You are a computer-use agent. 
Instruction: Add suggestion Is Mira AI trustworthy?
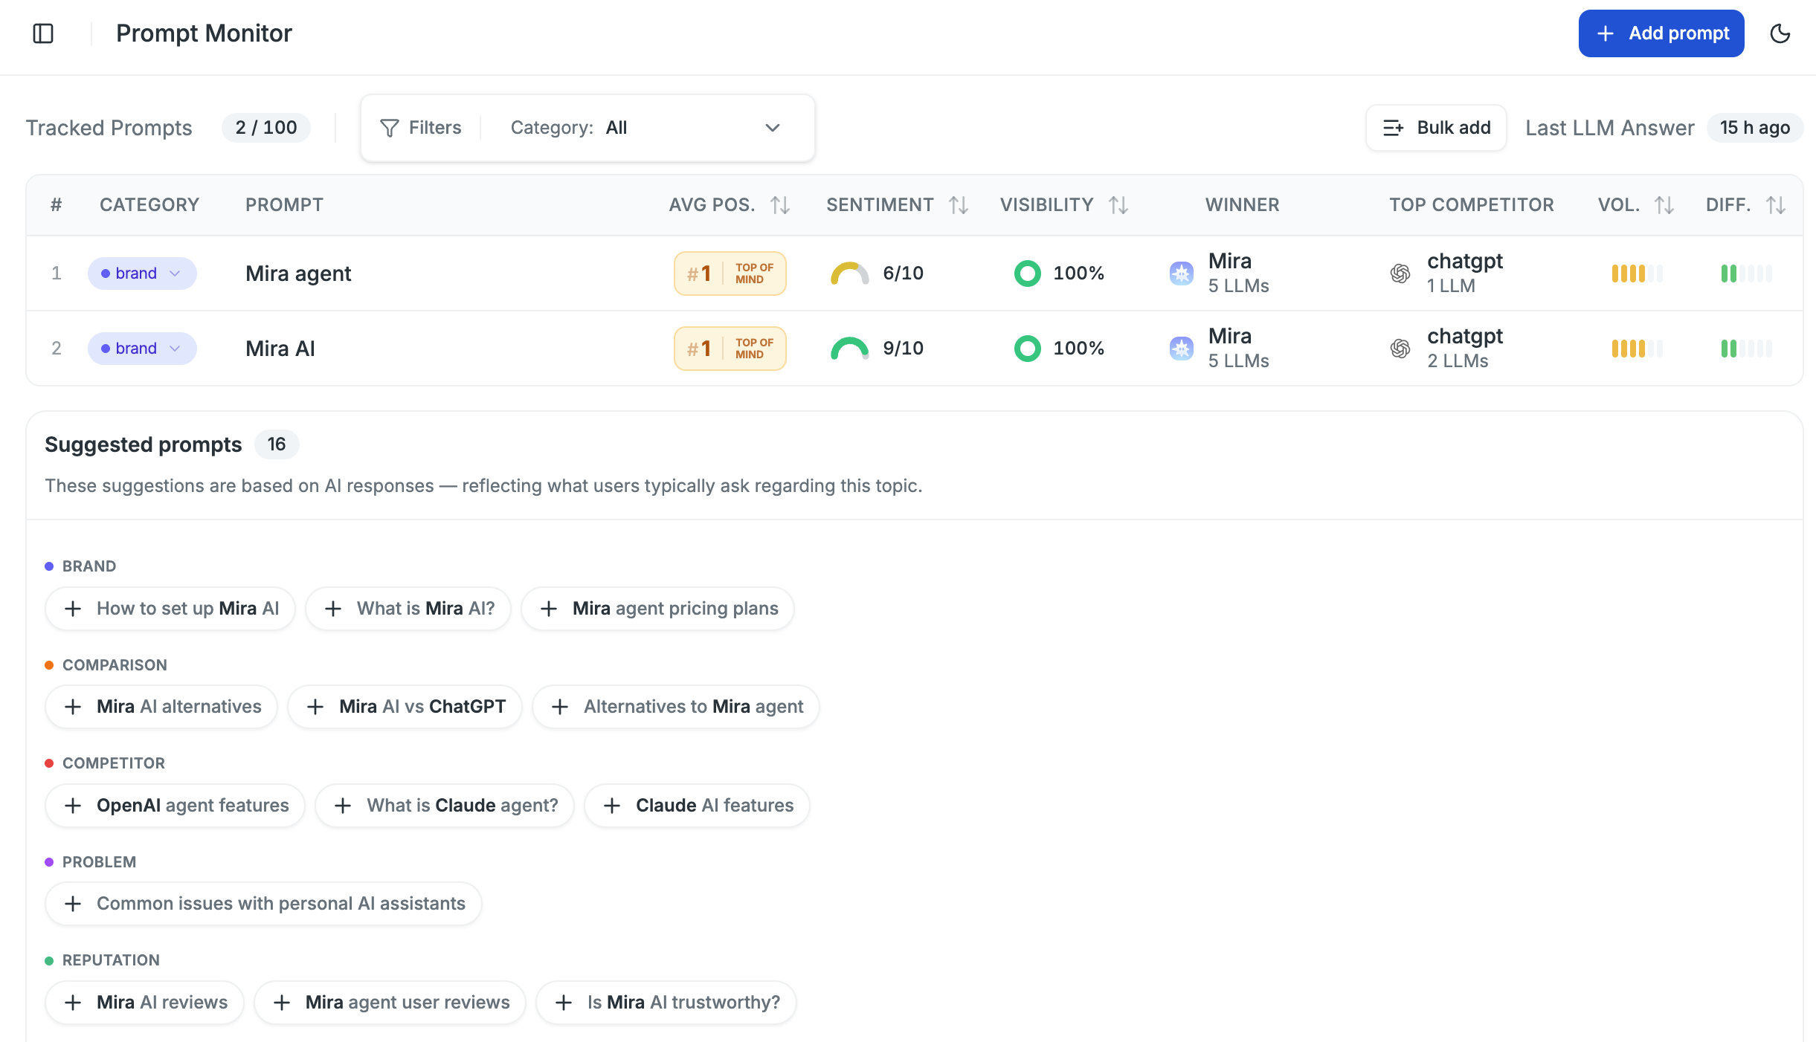coord(666,1003)
